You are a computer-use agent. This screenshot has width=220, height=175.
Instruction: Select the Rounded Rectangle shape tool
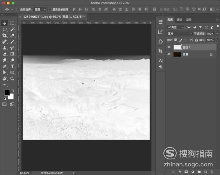pyautogui.click(x=12, y=72)
